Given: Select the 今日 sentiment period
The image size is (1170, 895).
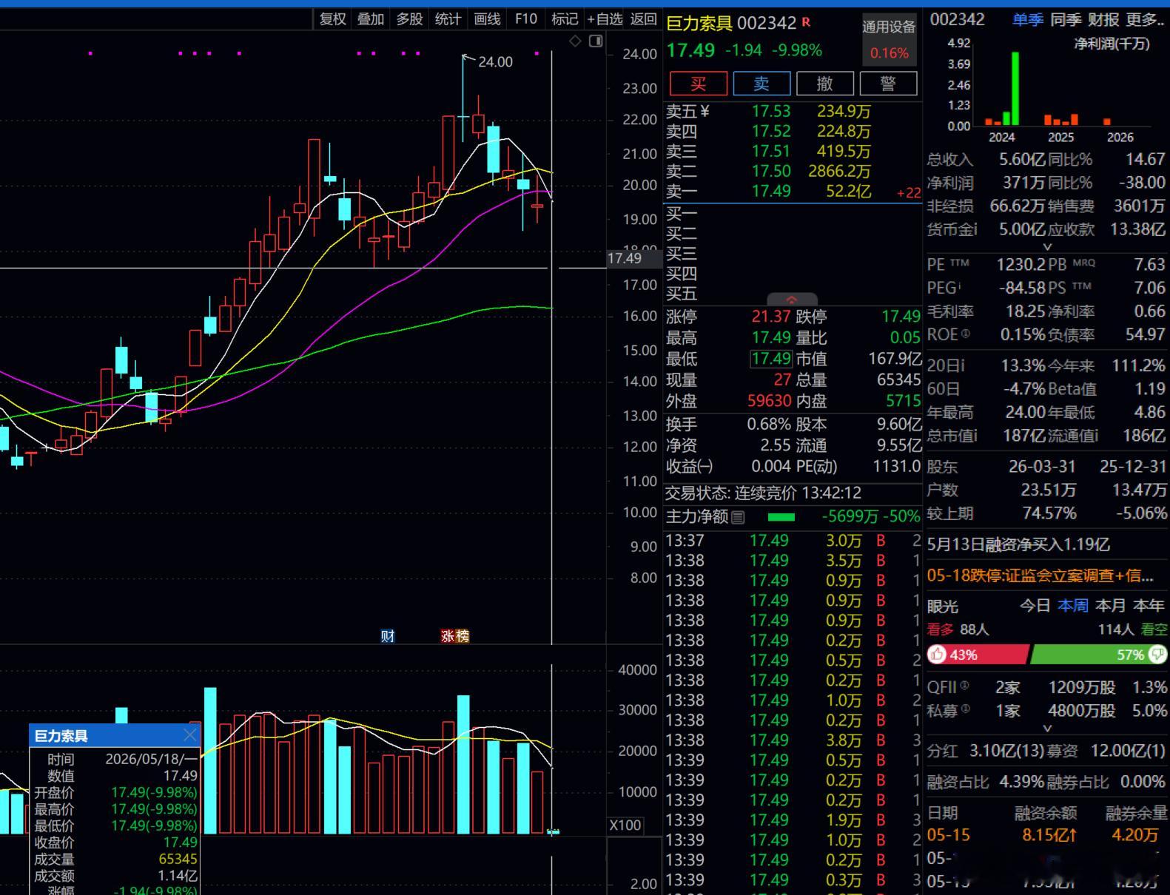Looking at the screenshot, I should pos(1035,606).
